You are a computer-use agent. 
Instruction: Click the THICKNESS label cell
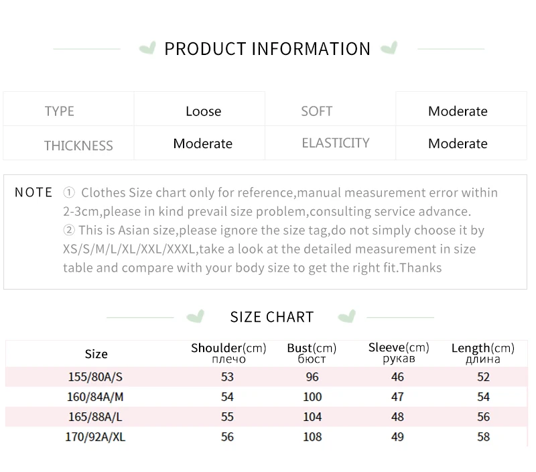(78, 145)
